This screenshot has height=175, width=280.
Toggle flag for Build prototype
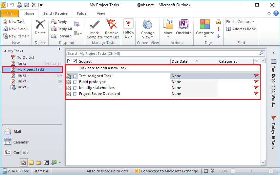(x=256, y=82)
